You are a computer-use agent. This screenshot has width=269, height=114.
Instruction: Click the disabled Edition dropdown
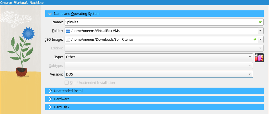(164, 48)
